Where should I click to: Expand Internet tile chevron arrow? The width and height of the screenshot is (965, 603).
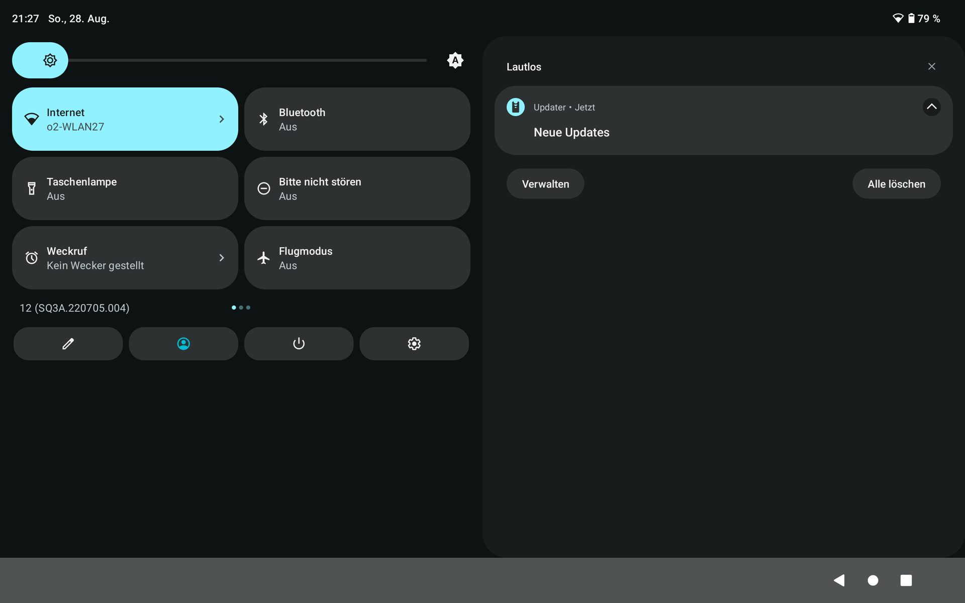[221, 119]
